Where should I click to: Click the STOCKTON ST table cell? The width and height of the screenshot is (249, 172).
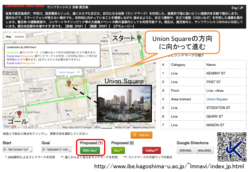point(225,108)
